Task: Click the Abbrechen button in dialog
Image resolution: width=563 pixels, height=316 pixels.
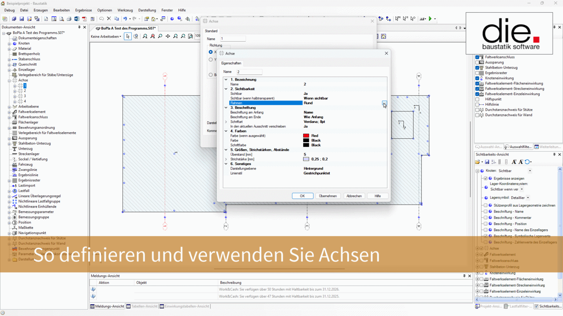Action: tap(354, 196)
